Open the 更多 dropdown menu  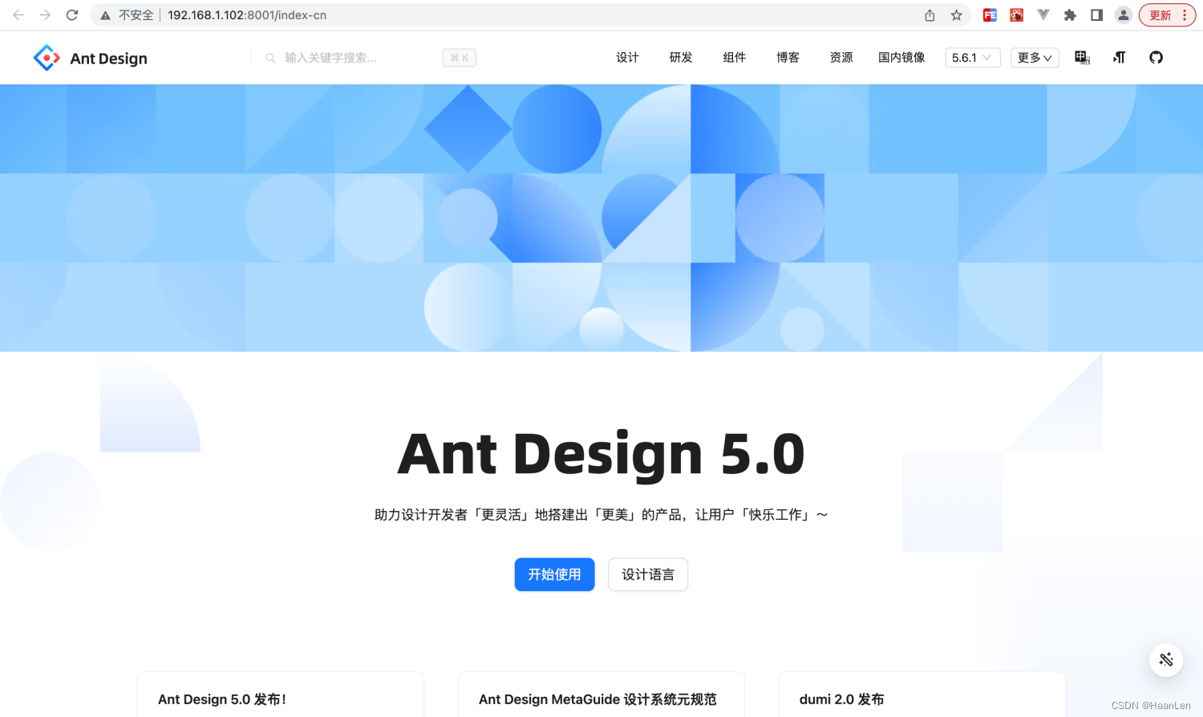1035,58
